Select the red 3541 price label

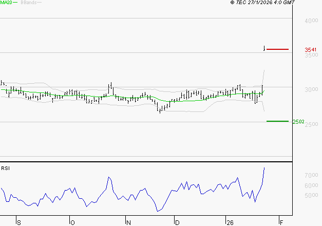click(x=311, y=50)
